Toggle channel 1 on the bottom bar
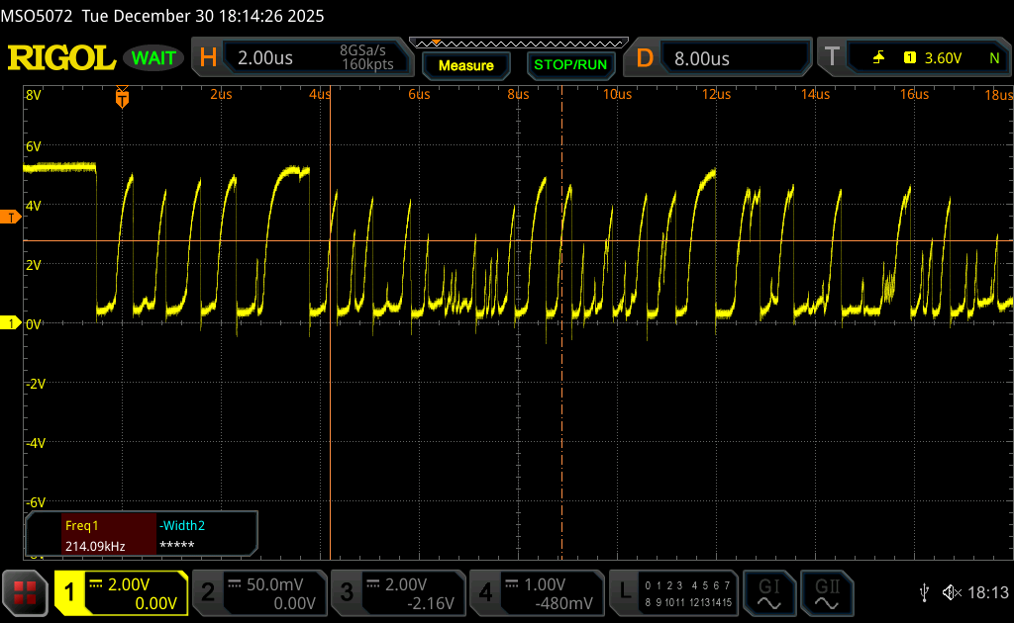Screen dimensions: 1014x623 (x=121, y=592)
